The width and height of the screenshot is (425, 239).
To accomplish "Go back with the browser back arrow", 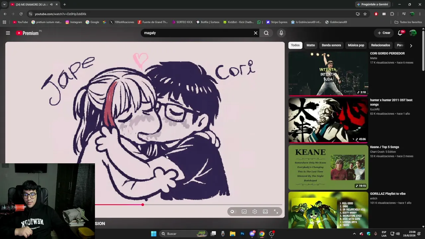I will click(x=5, y=14).
